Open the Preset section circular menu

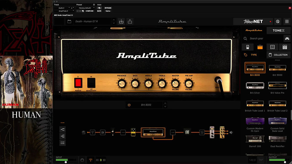point(94,5)
